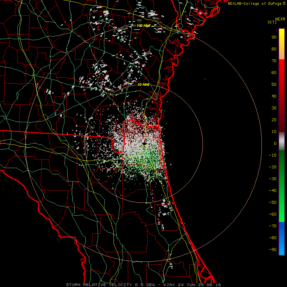
Task: Click the -10 scale value
Action: 273,155
